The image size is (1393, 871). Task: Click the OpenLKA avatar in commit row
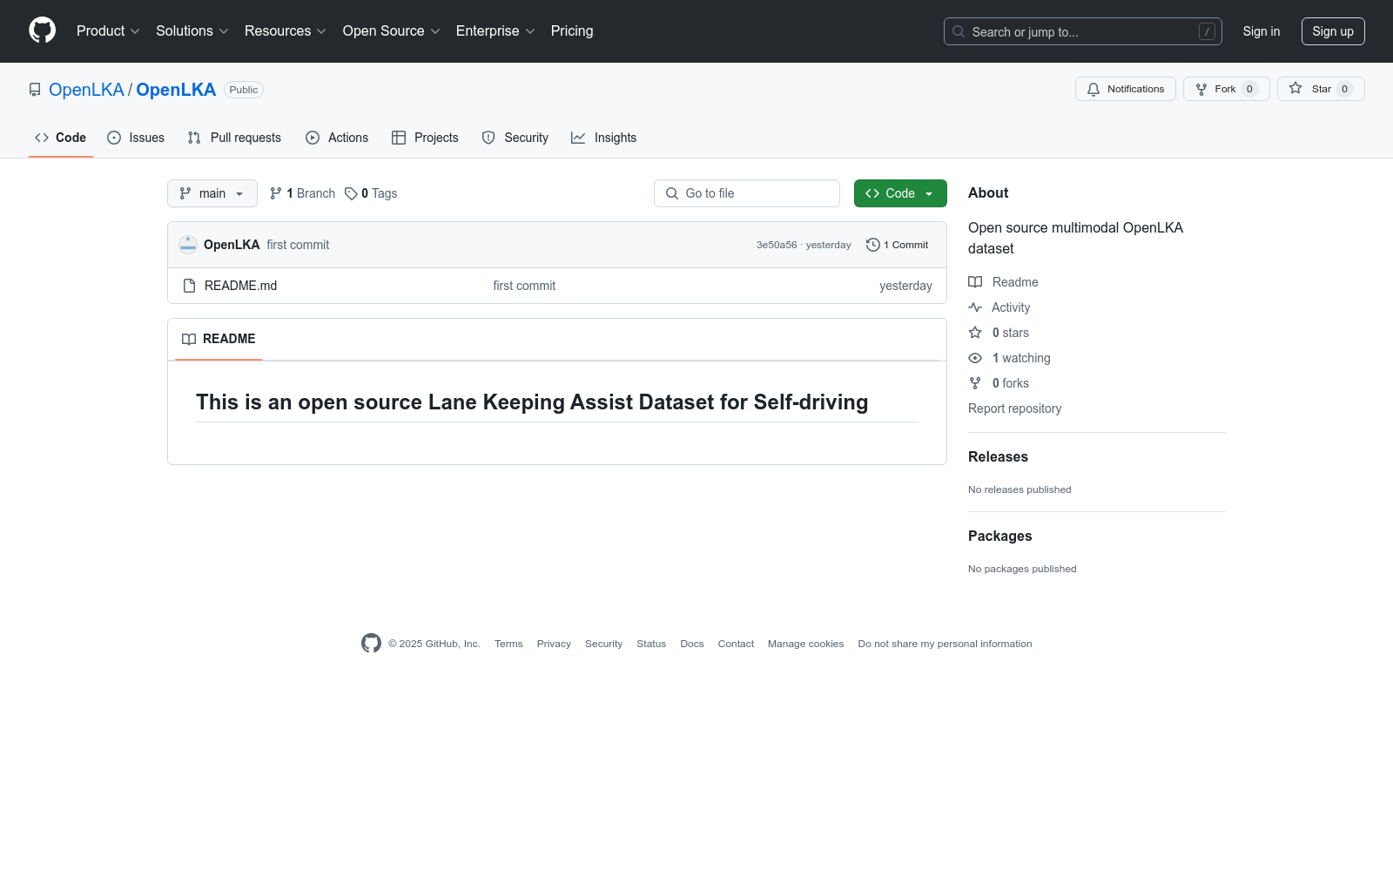click(x=188, y=245)
